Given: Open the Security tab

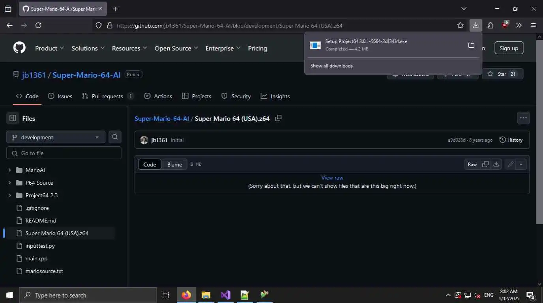Looking at the screenshot, I should point(236,96).
